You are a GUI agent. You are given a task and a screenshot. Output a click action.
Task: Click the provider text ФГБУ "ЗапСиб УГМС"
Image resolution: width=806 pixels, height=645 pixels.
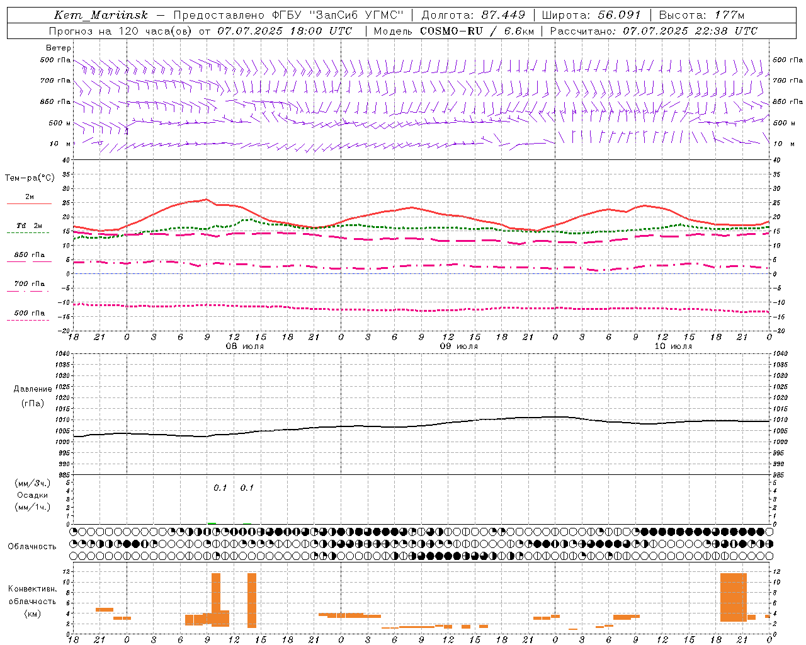pyautogui.click(x=338, y=15)
